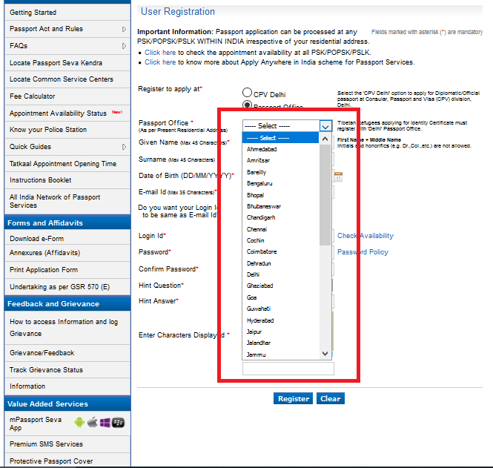The height and width of the screenshot is (468, 493).
Task: Click the Android icon for mPassport Seva App
Action: pos(79,423)
